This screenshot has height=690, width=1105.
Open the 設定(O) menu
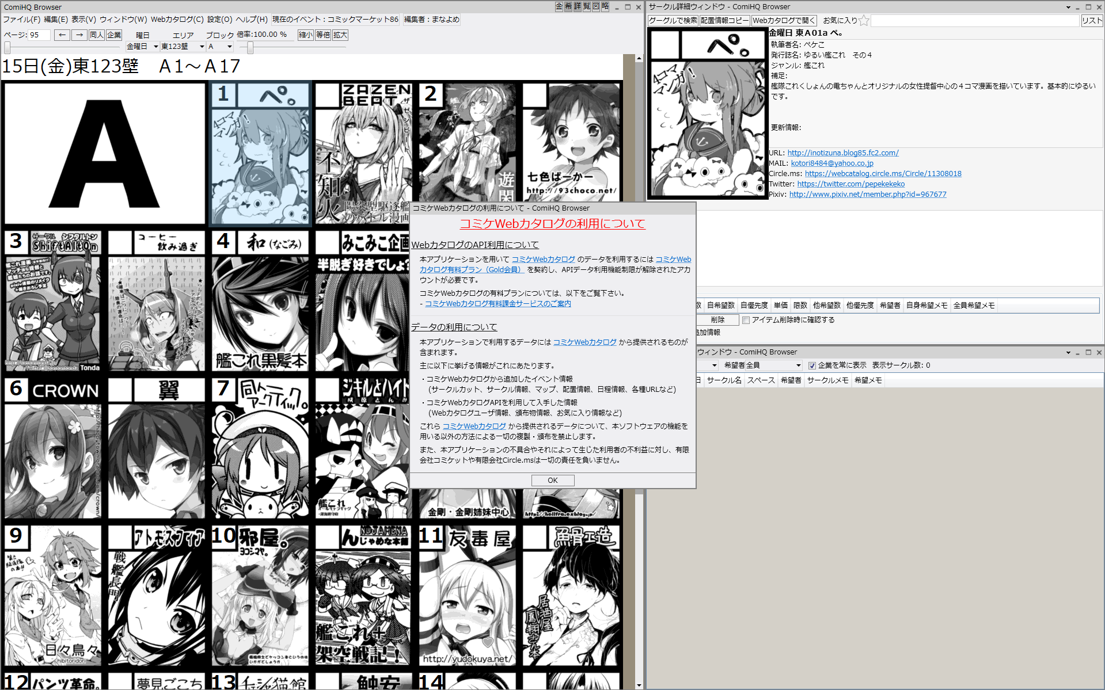tap(220, 19)
